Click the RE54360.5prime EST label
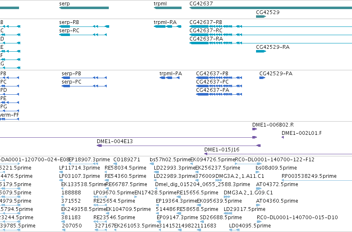This screenshot has height=232, width=352. tap(125, 176)
